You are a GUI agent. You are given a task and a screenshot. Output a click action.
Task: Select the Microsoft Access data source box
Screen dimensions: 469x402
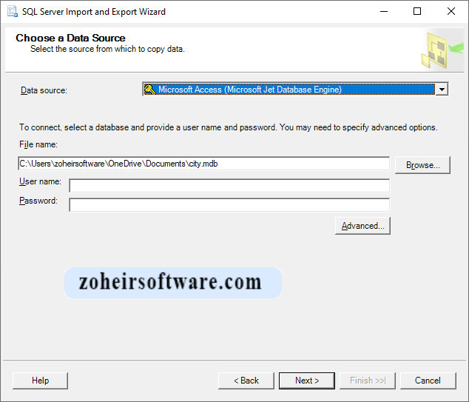click(289, 90)
